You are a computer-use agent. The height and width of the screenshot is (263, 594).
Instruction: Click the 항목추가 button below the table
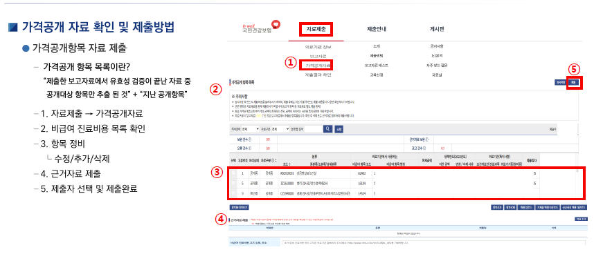pos(496,207)
